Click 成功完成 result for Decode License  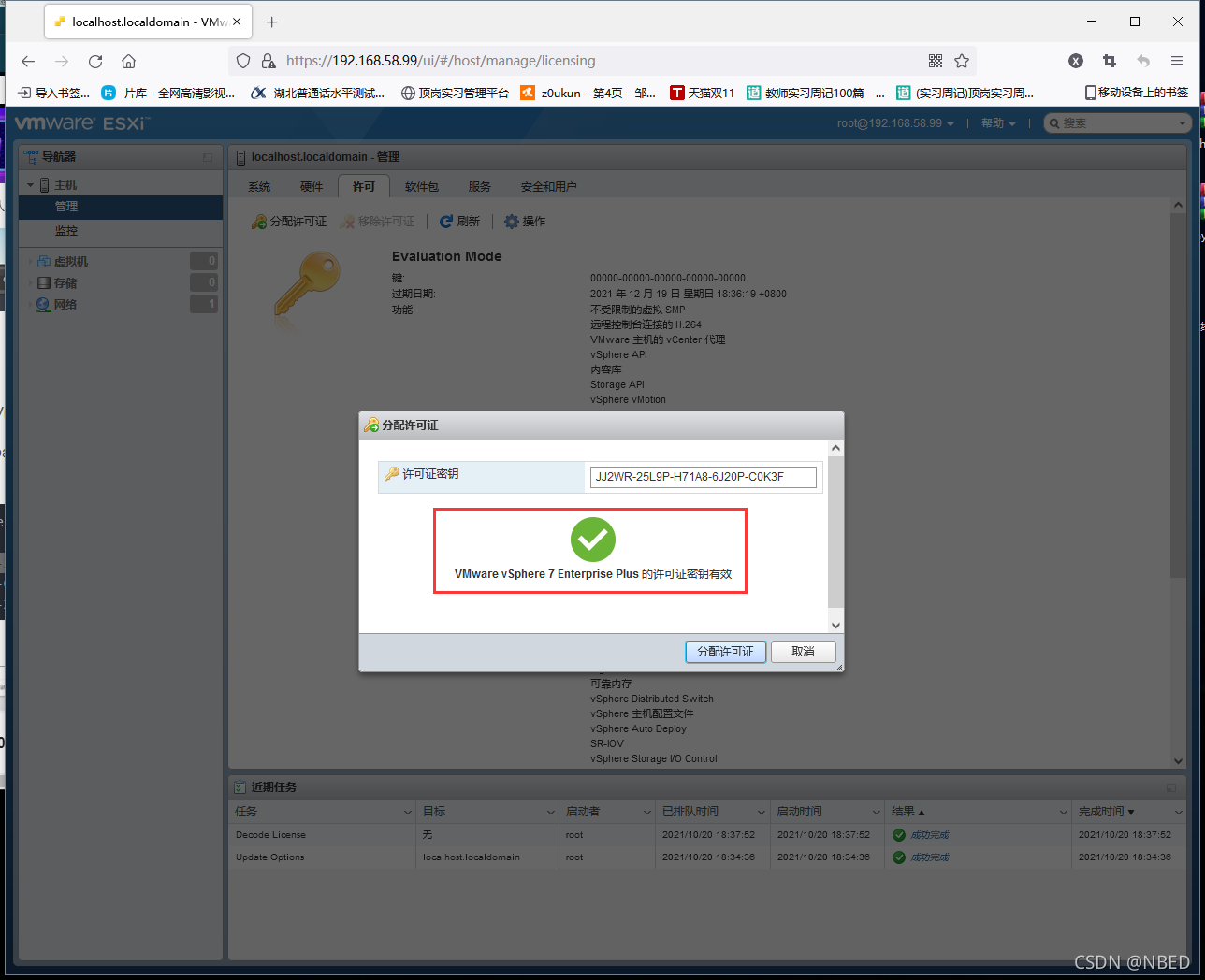(930, 835)
